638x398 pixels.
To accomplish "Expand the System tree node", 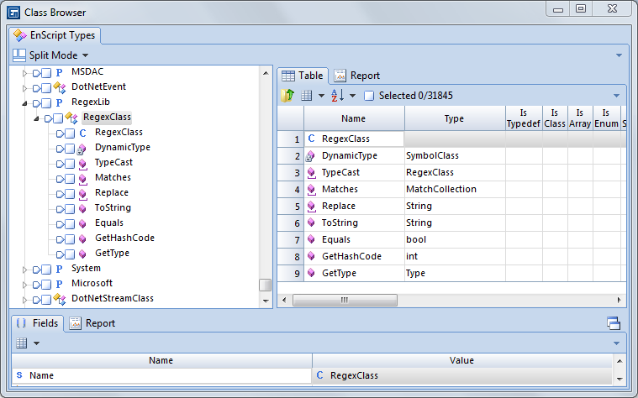I will click(x=24, y=270).
